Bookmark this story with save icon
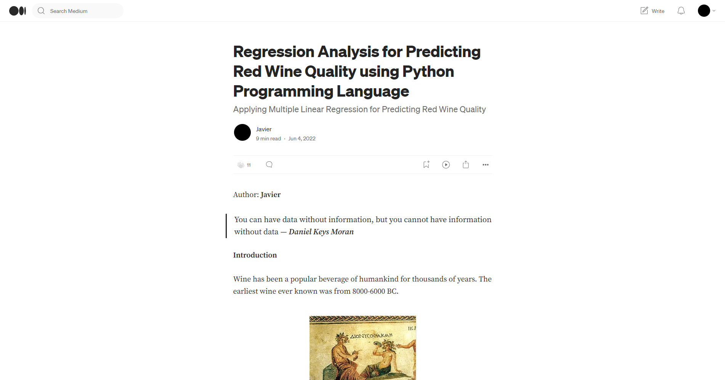Screen dimensions: 725x380 (x=426, y=164)
